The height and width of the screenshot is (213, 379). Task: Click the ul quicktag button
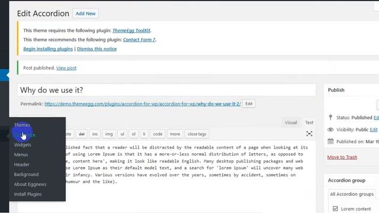coord(123,134)
